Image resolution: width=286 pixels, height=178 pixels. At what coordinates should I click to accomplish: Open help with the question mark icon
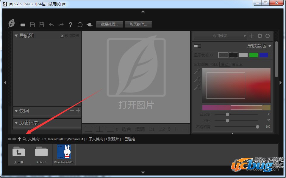(x=71, y=25)
